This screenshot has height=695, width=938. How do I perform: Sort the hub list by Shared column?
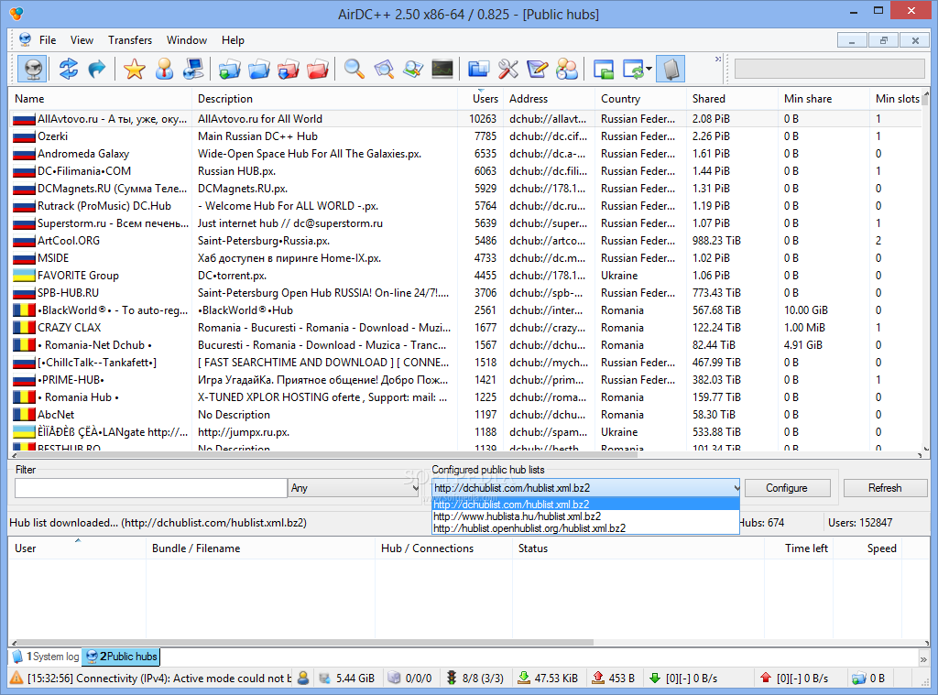[732, 99]
